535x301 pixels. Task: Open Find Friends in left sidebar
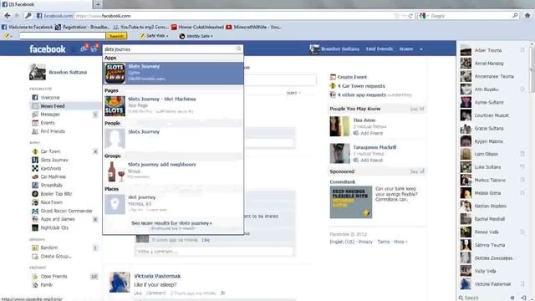[53, 131]
